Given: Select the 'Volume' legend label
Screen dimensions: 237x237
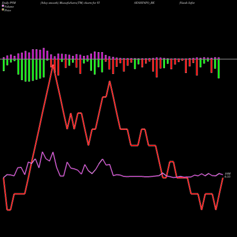Looking at the screenshot, I should tap(9, 7).
